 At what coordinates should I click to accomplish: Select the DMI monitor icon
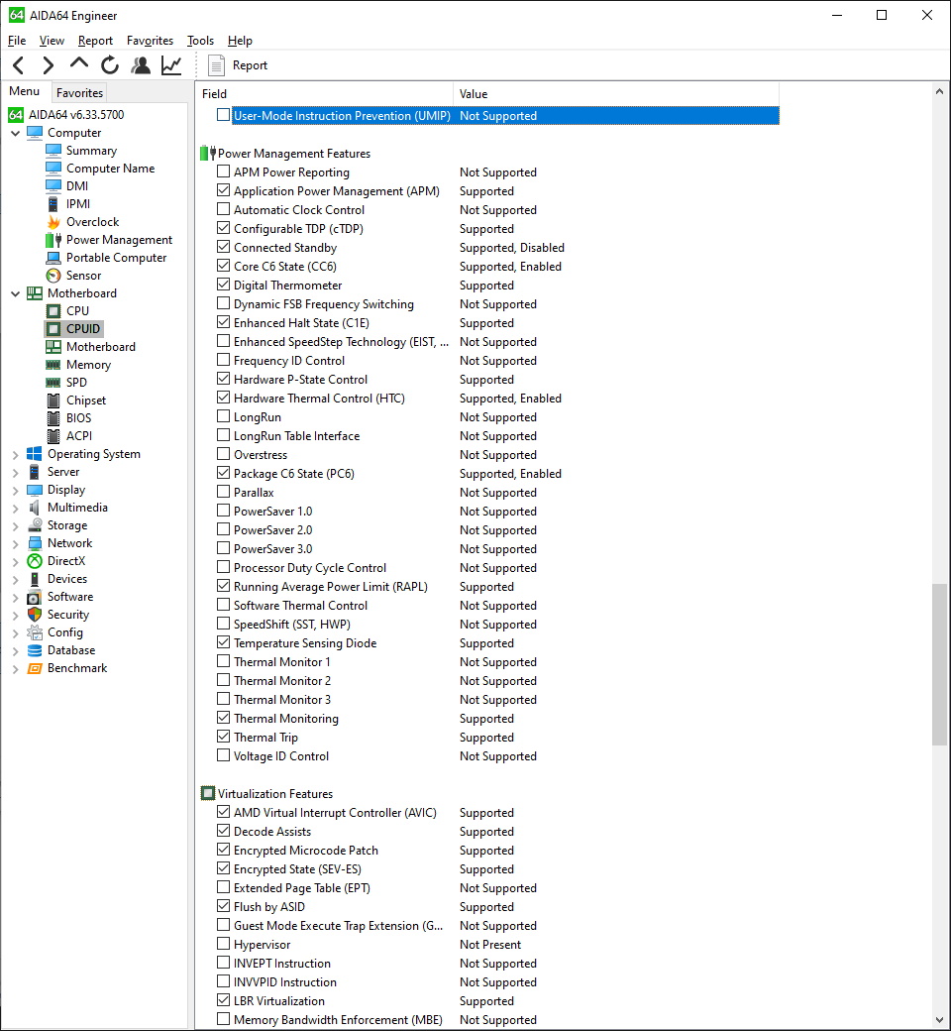pyautogui.click(x=53, y=186)
